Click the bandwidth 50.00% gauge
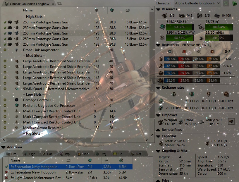The height and width of the screenshot is (182, 239). tap(219, 38)
